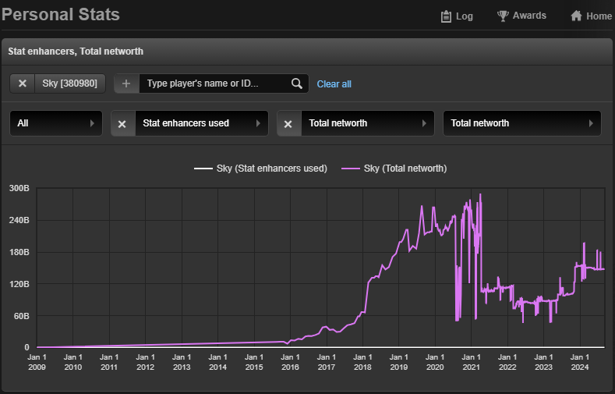
Task: Click the Awards trophy icon
Action: (x=503, y=16)
